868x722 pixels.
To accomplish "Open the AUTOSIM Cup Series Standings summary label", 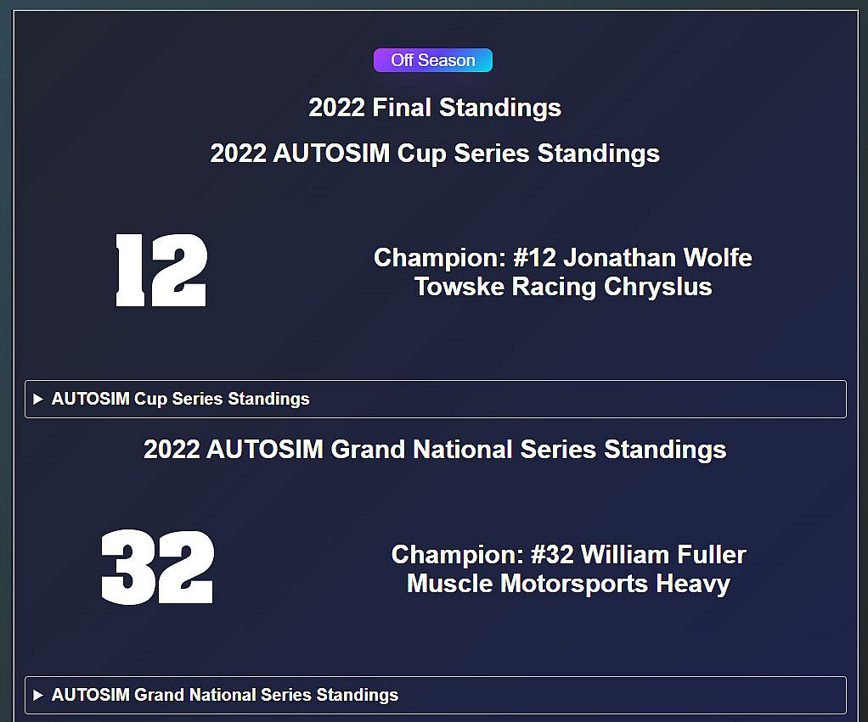I will [180, 399].
